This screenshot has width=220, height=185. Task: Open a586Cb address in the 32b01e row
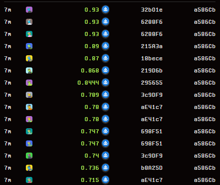point(205,10)
